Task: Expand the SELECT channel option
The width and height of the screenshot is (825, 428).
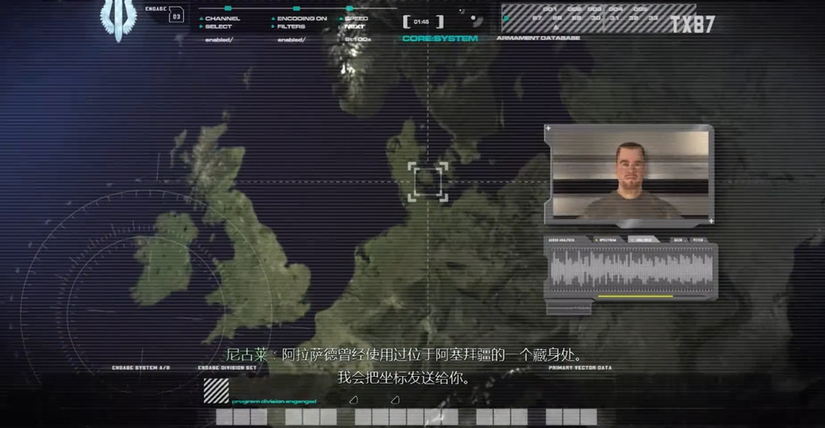Action: pyautogui.click(x=218, y=27)
